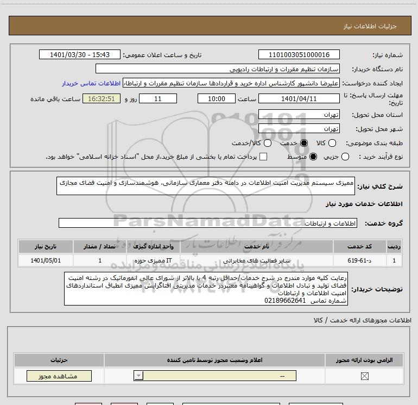
Task: Select the کالا/خدمت radio button
Action: 268,143
